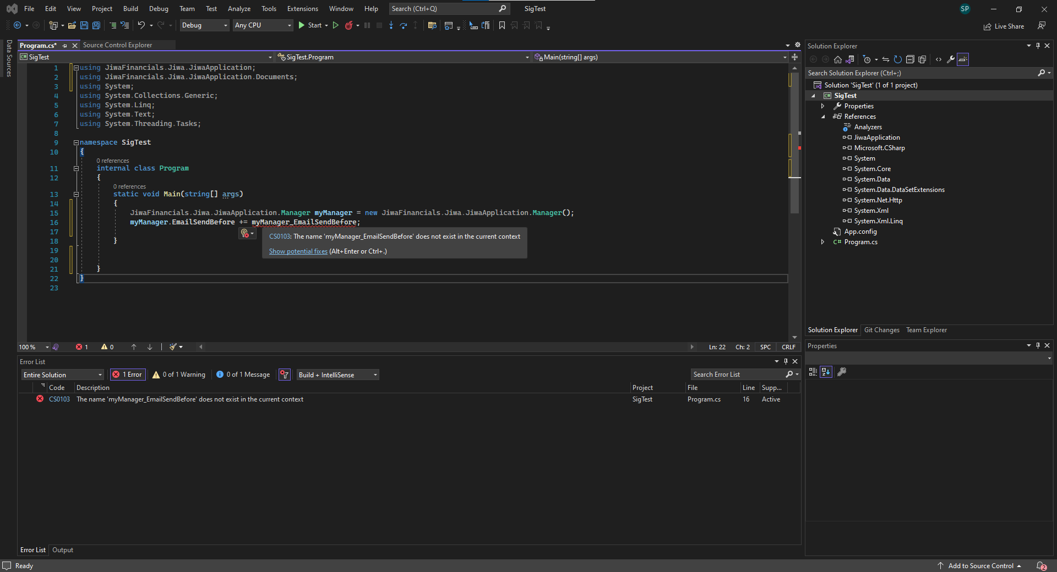Viewport: 1057px width, 572px height.
Task: Click the Collapse All icon in Solution Explorer
Action: click(x=910, y=59)
